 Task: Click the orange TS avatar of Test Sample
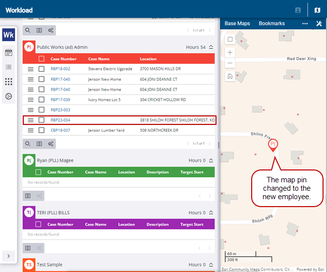coord(29,265)
